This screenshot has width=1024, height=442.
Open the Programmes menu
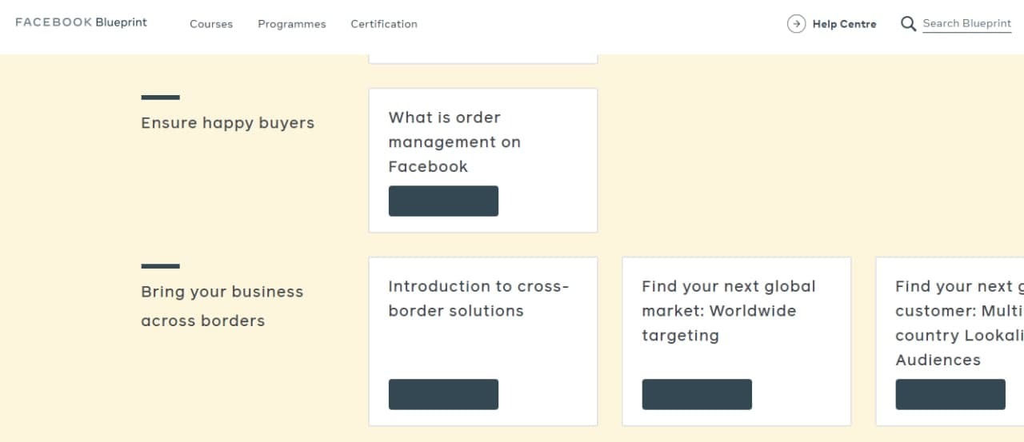(292, 24)
